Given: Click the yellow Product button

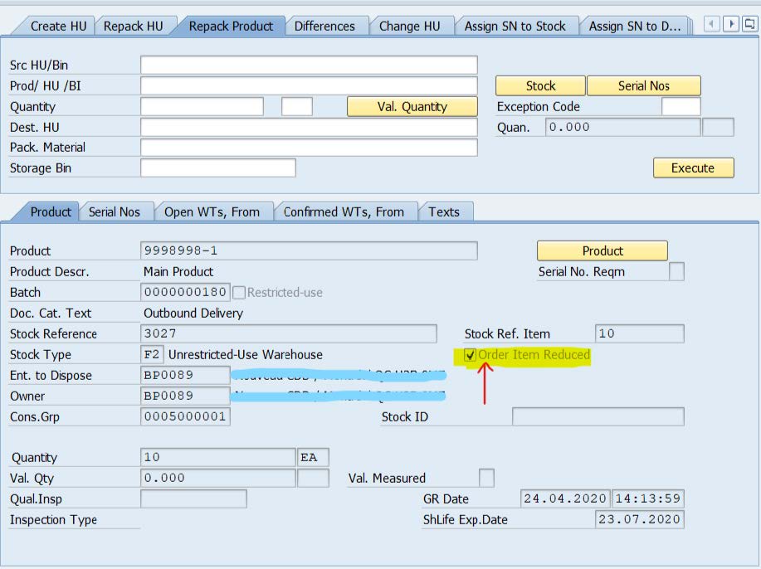Looking at the screenshot, I should click(x=602, y=250).
